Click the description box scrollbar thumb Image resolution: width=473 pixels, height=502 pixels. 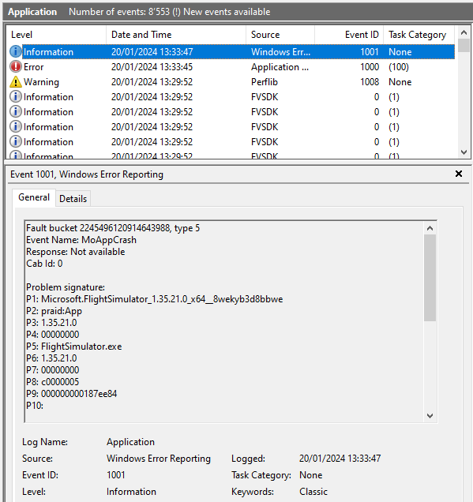430,278
